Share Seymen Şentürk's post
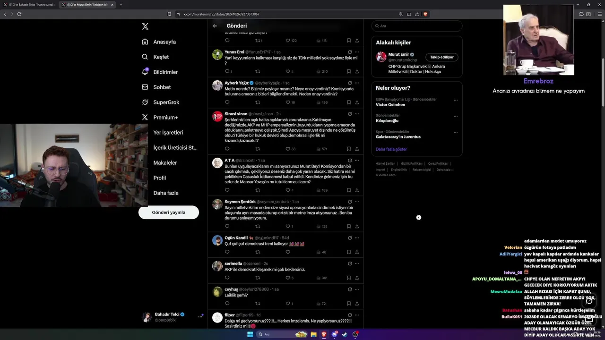Image resolution: width=605 pixels, height=340 pixels. (357, 226)
